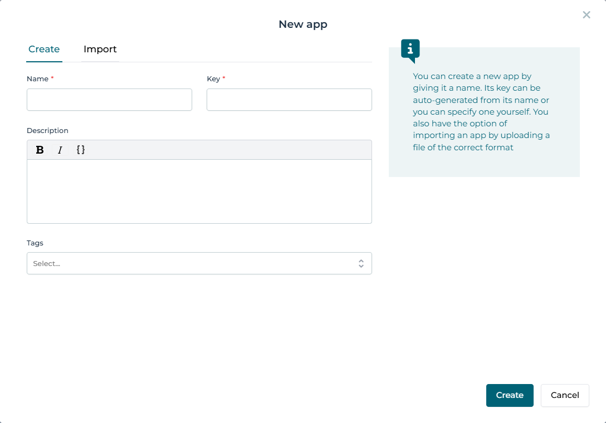Focus the Name input field
Viewport: 606px width, 423px height.
[109, 100]
